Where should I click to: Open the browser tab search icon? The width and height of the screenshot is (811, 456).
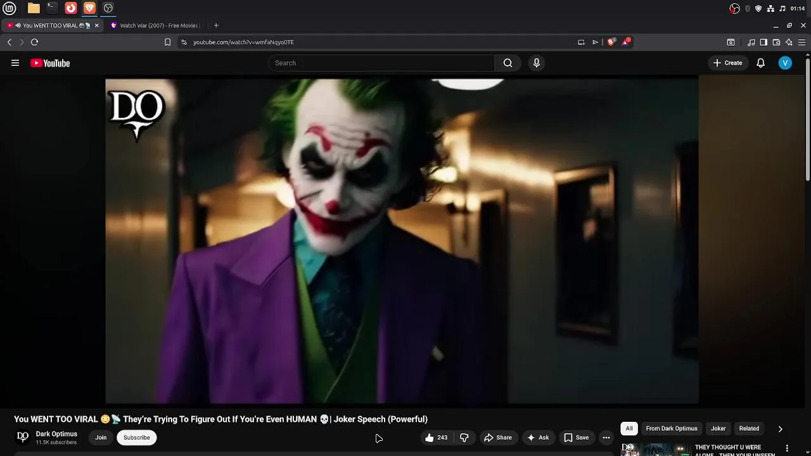coord(731,42)
